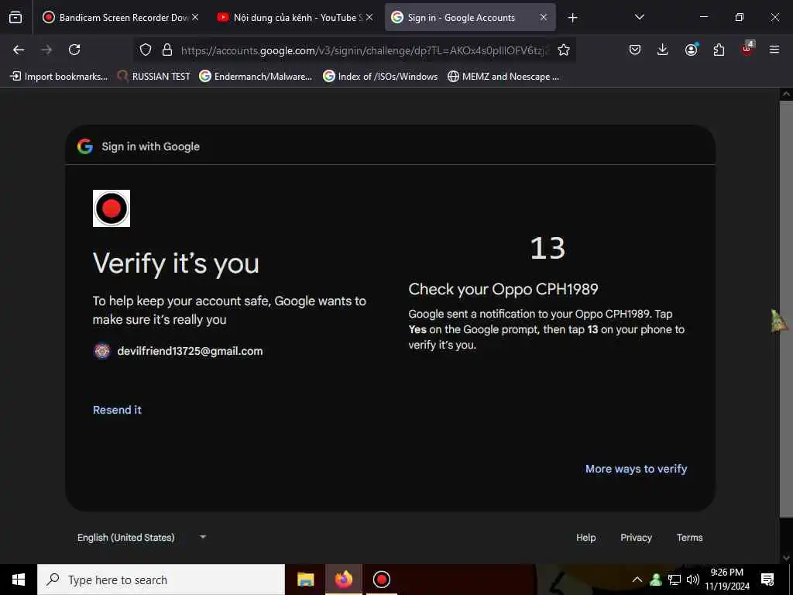Open MEMZ and Noescape bookmark
Image resolution: width=793 pixels, height=595 pixels.
(503, 77)
